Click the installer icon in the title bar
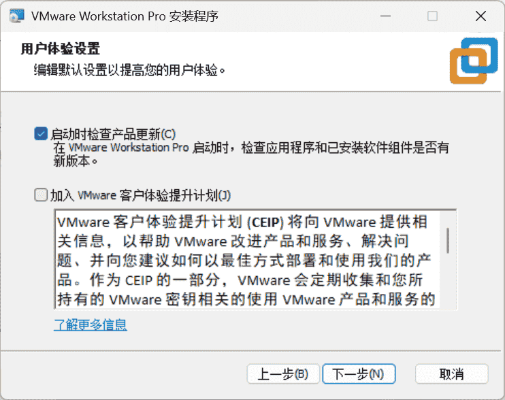Screen dimensions: 505x400 click(x=17, y=16)
